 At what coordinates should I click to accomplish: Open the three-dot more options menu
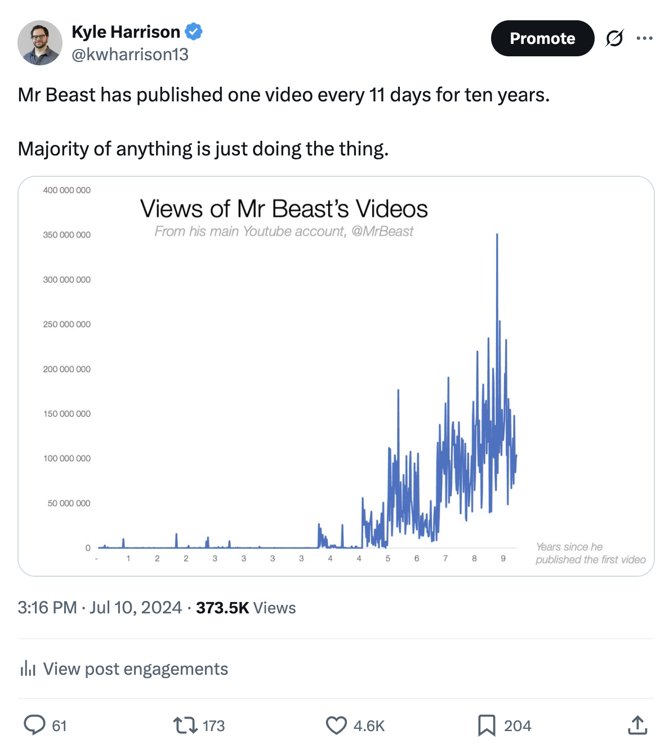pos(644,38)
